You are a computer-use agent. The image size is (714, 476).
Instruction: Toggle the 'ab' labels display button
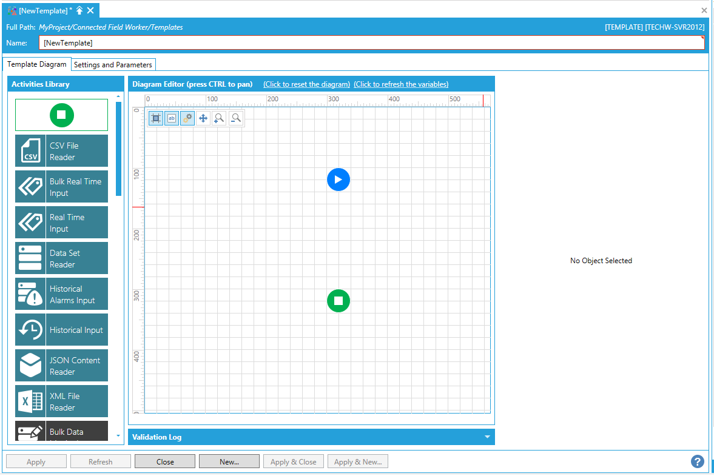pos(172,118)
